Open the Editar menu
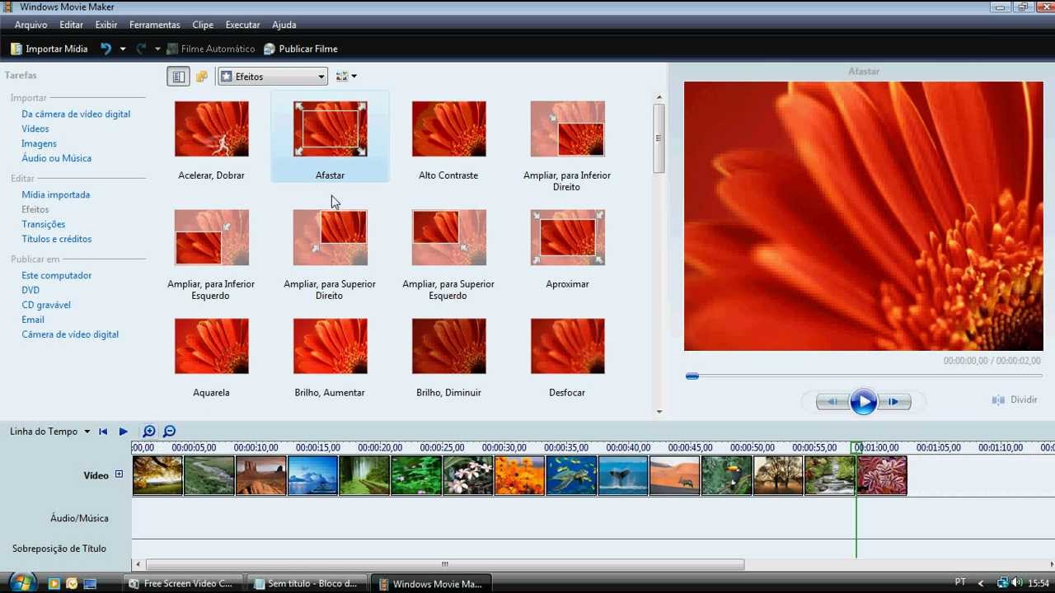The image size is (1055, 593). [71, 25]
